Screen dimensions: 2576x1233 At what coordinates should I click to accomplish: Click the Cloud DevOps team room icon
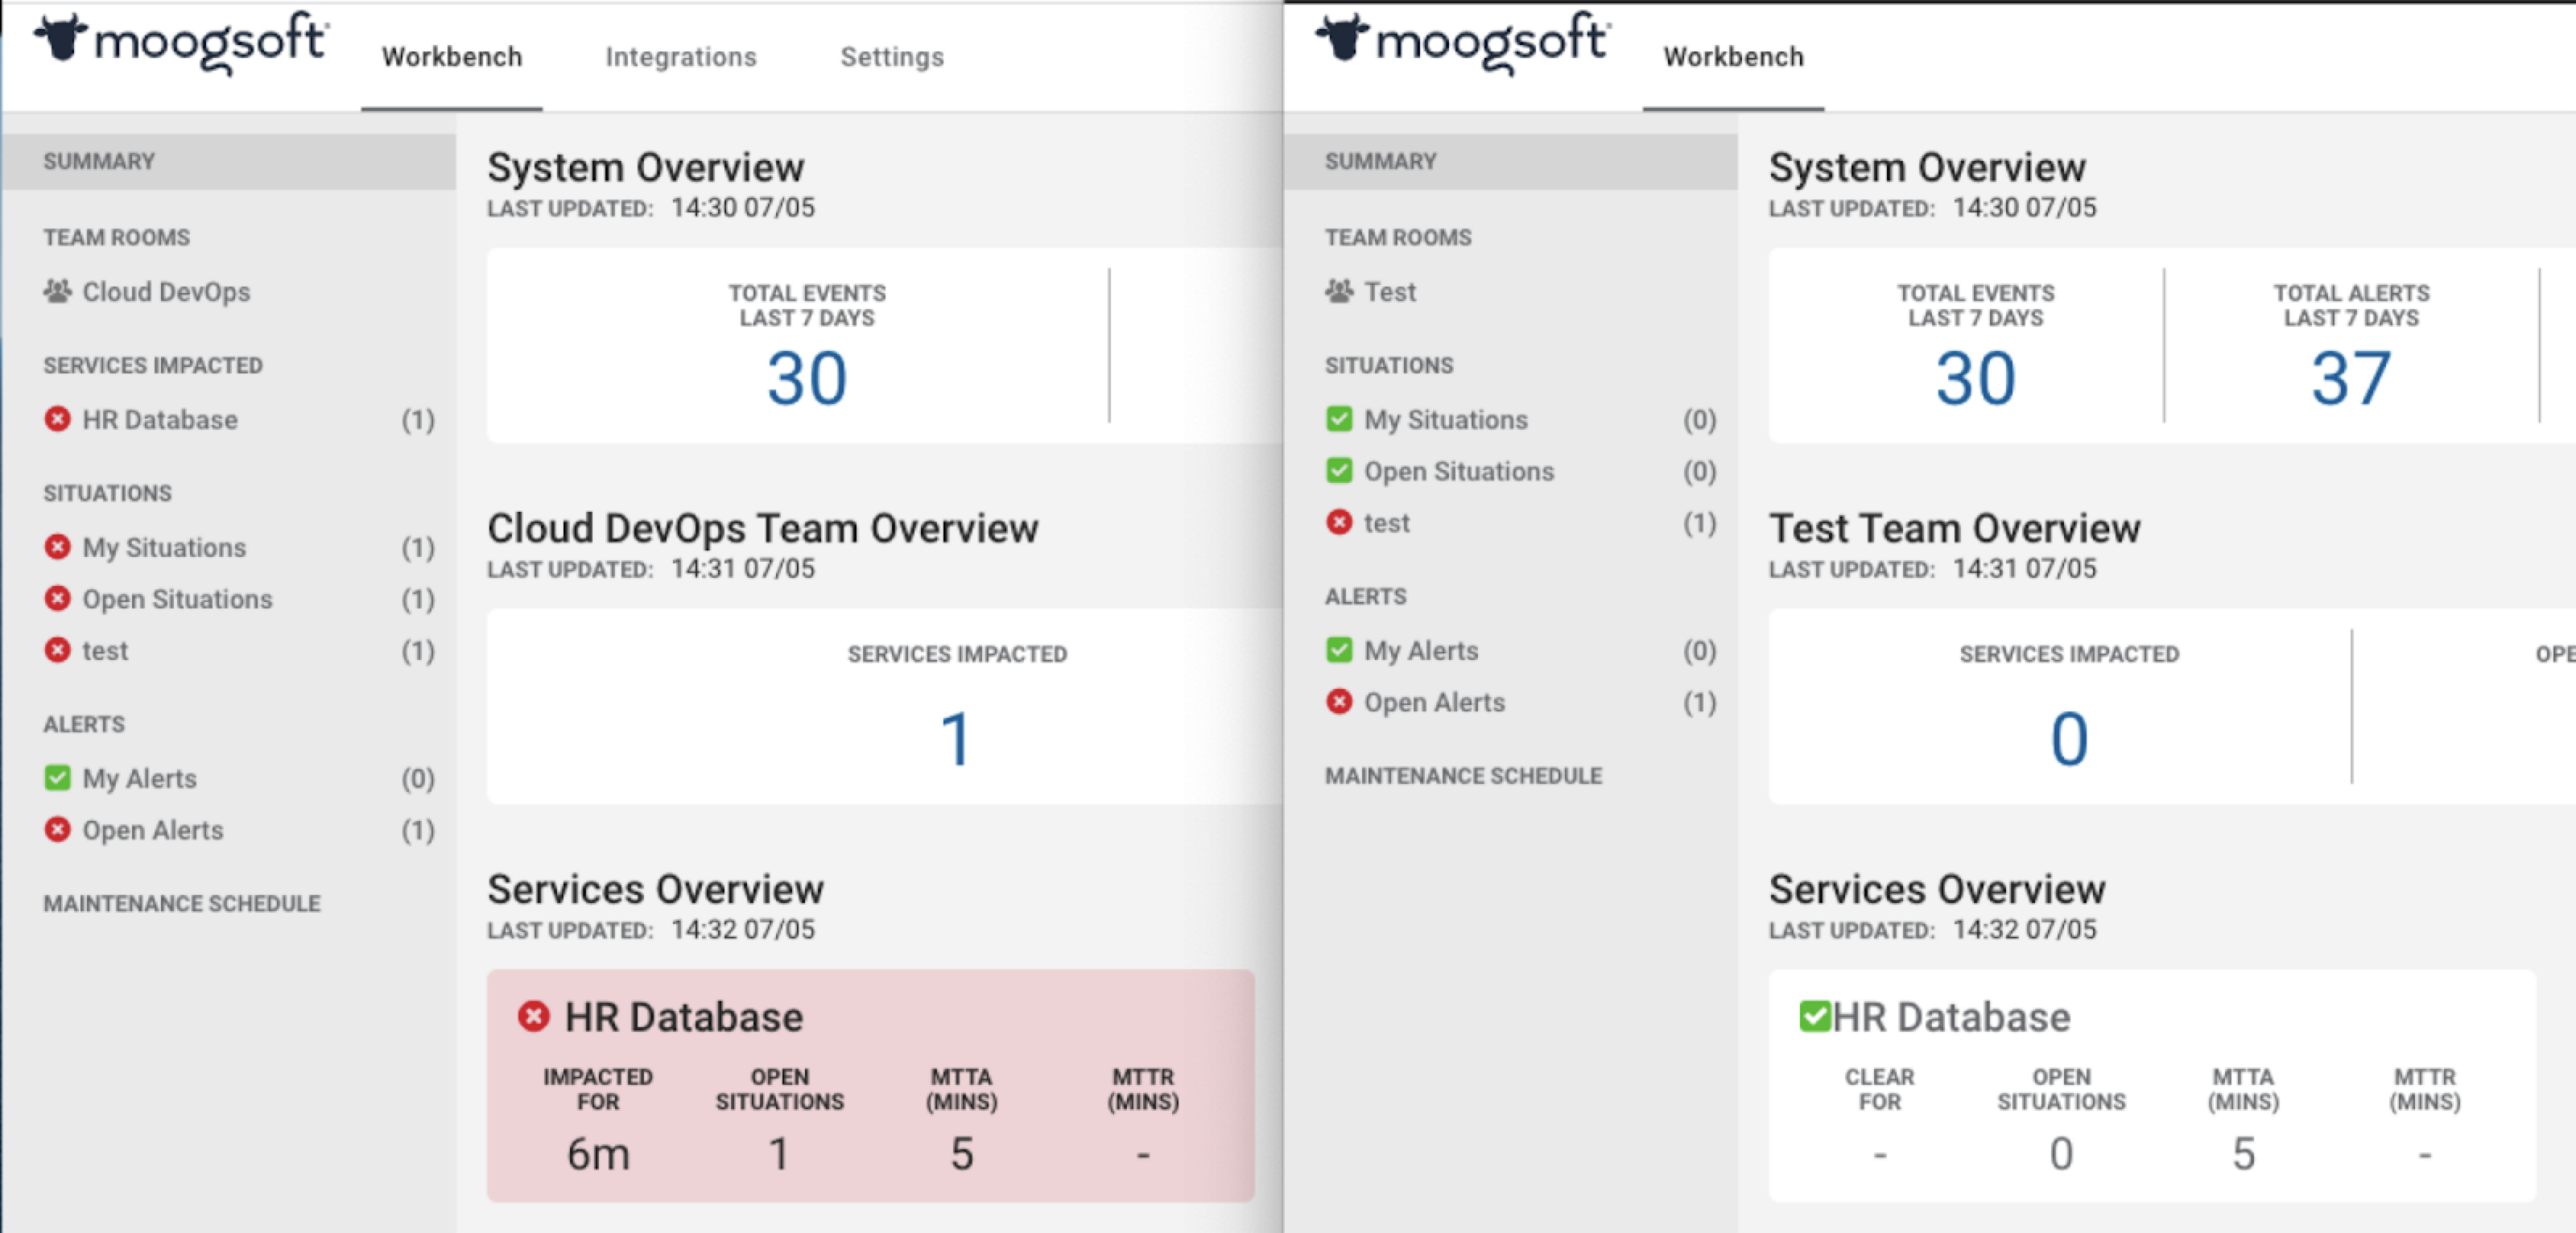(58, 291)
